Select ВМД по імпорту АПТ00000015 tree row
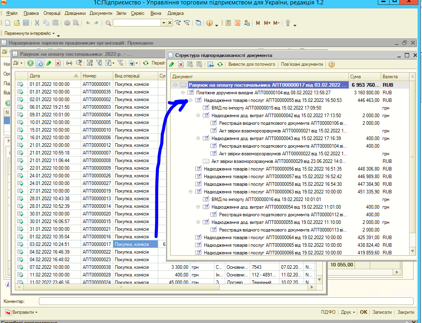 click(266, 108)
